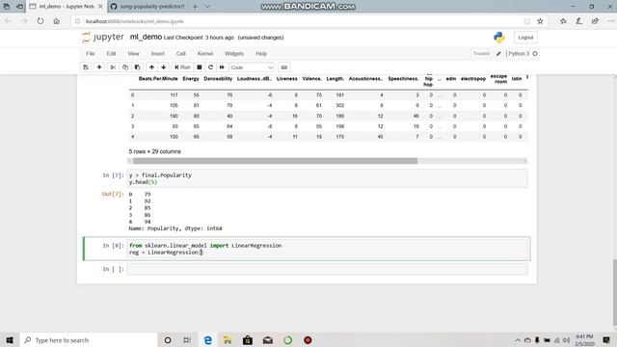The height and width of the screenshot is (347, 617).
Task: Move selected cell down arrow
Action: [163, 67]
